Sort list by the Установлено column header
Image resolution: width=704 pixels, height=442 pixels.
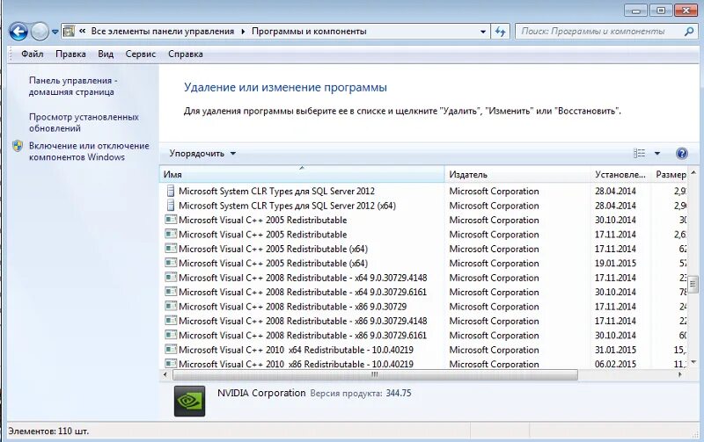pyautogui.click(x=620, y=174)
